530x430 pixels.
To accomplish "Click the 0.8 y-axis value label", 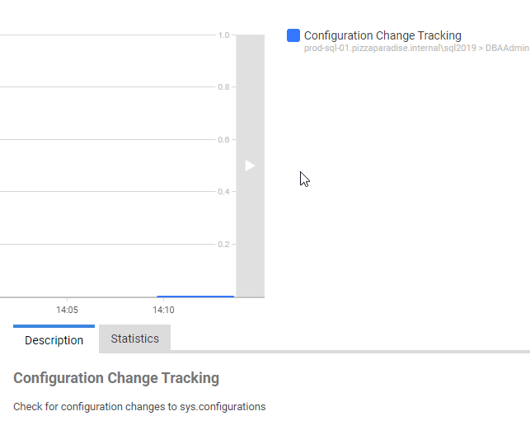I will point(223,87).
